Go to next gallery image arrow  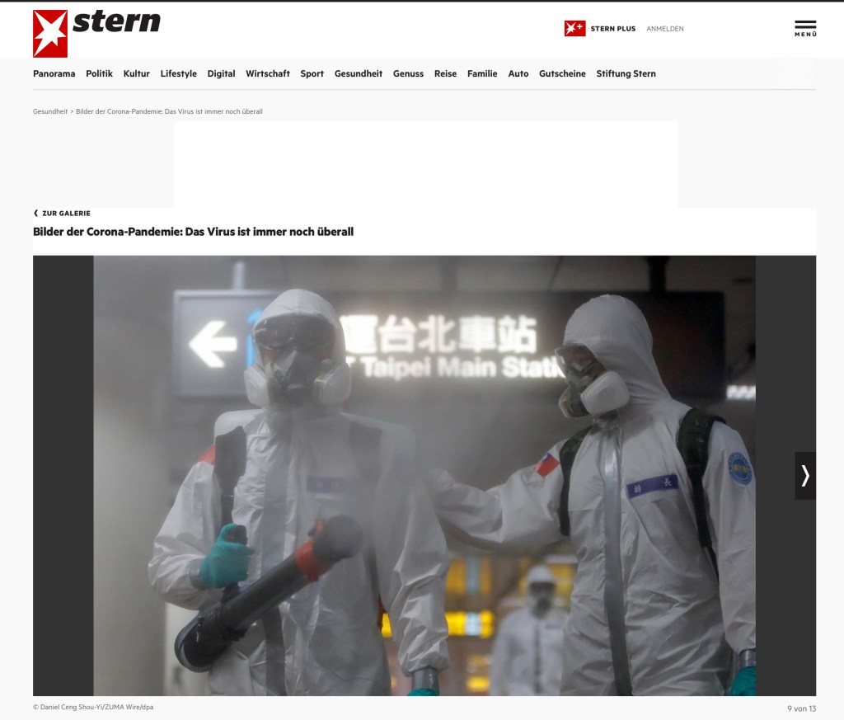click(805, 476)
